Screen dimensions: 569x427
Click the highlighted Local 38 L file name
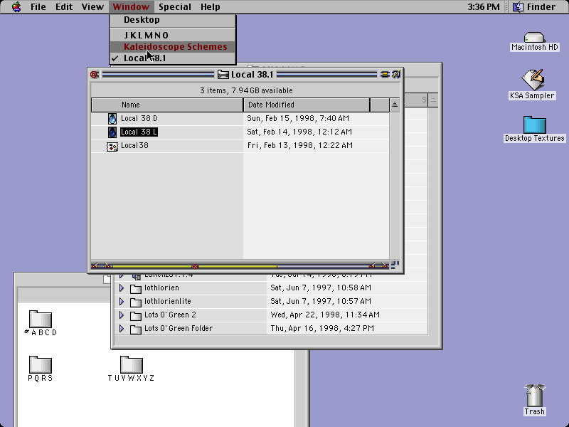point(139,132)
